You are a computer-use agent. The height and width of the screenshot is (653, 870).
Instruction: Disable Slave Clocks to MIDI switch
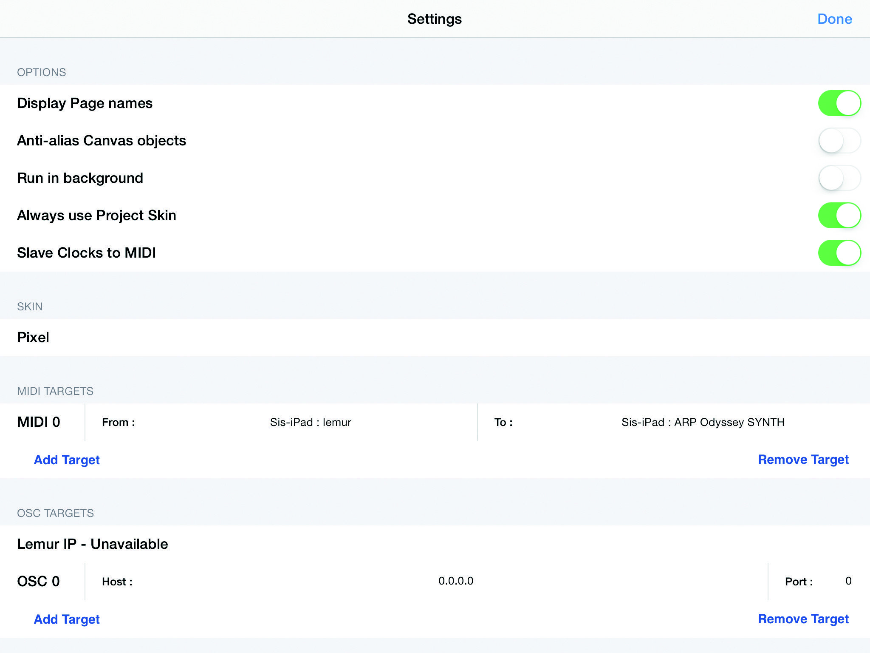(839, 253)
